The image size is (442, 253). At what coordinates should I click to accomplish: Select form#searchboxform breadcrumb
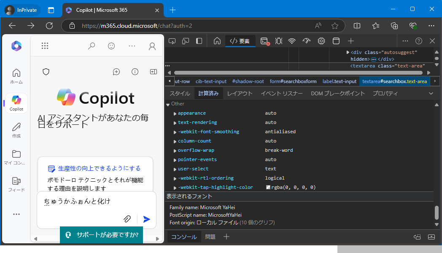tap(293, 81)
